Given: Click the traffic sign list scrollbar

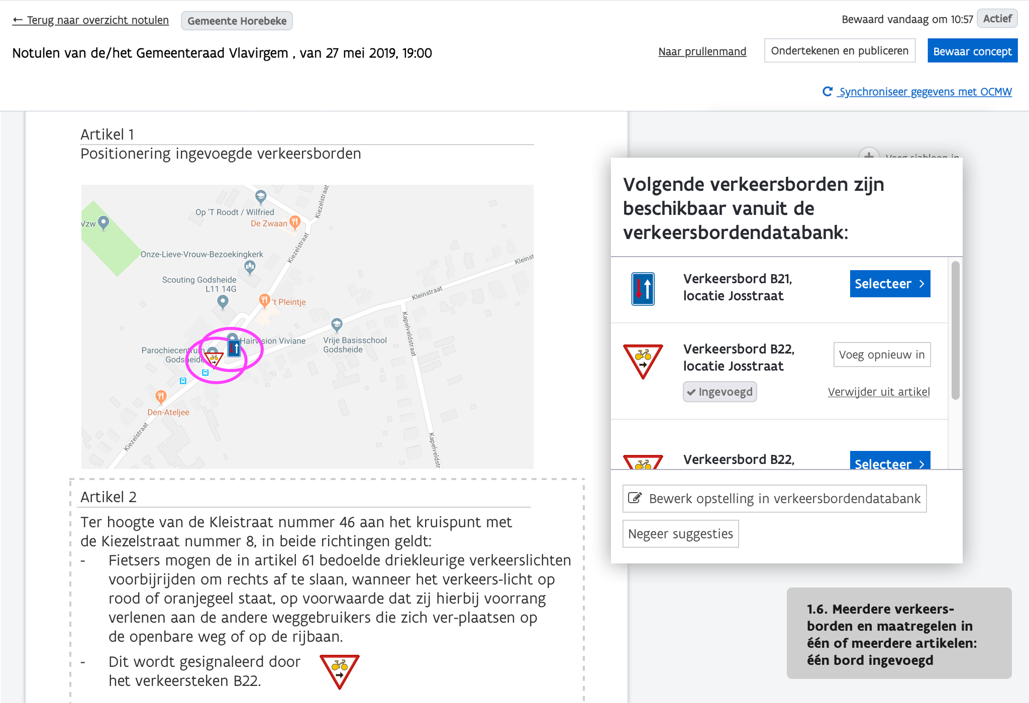Looking at the screenshot, I should coord(955,330).
